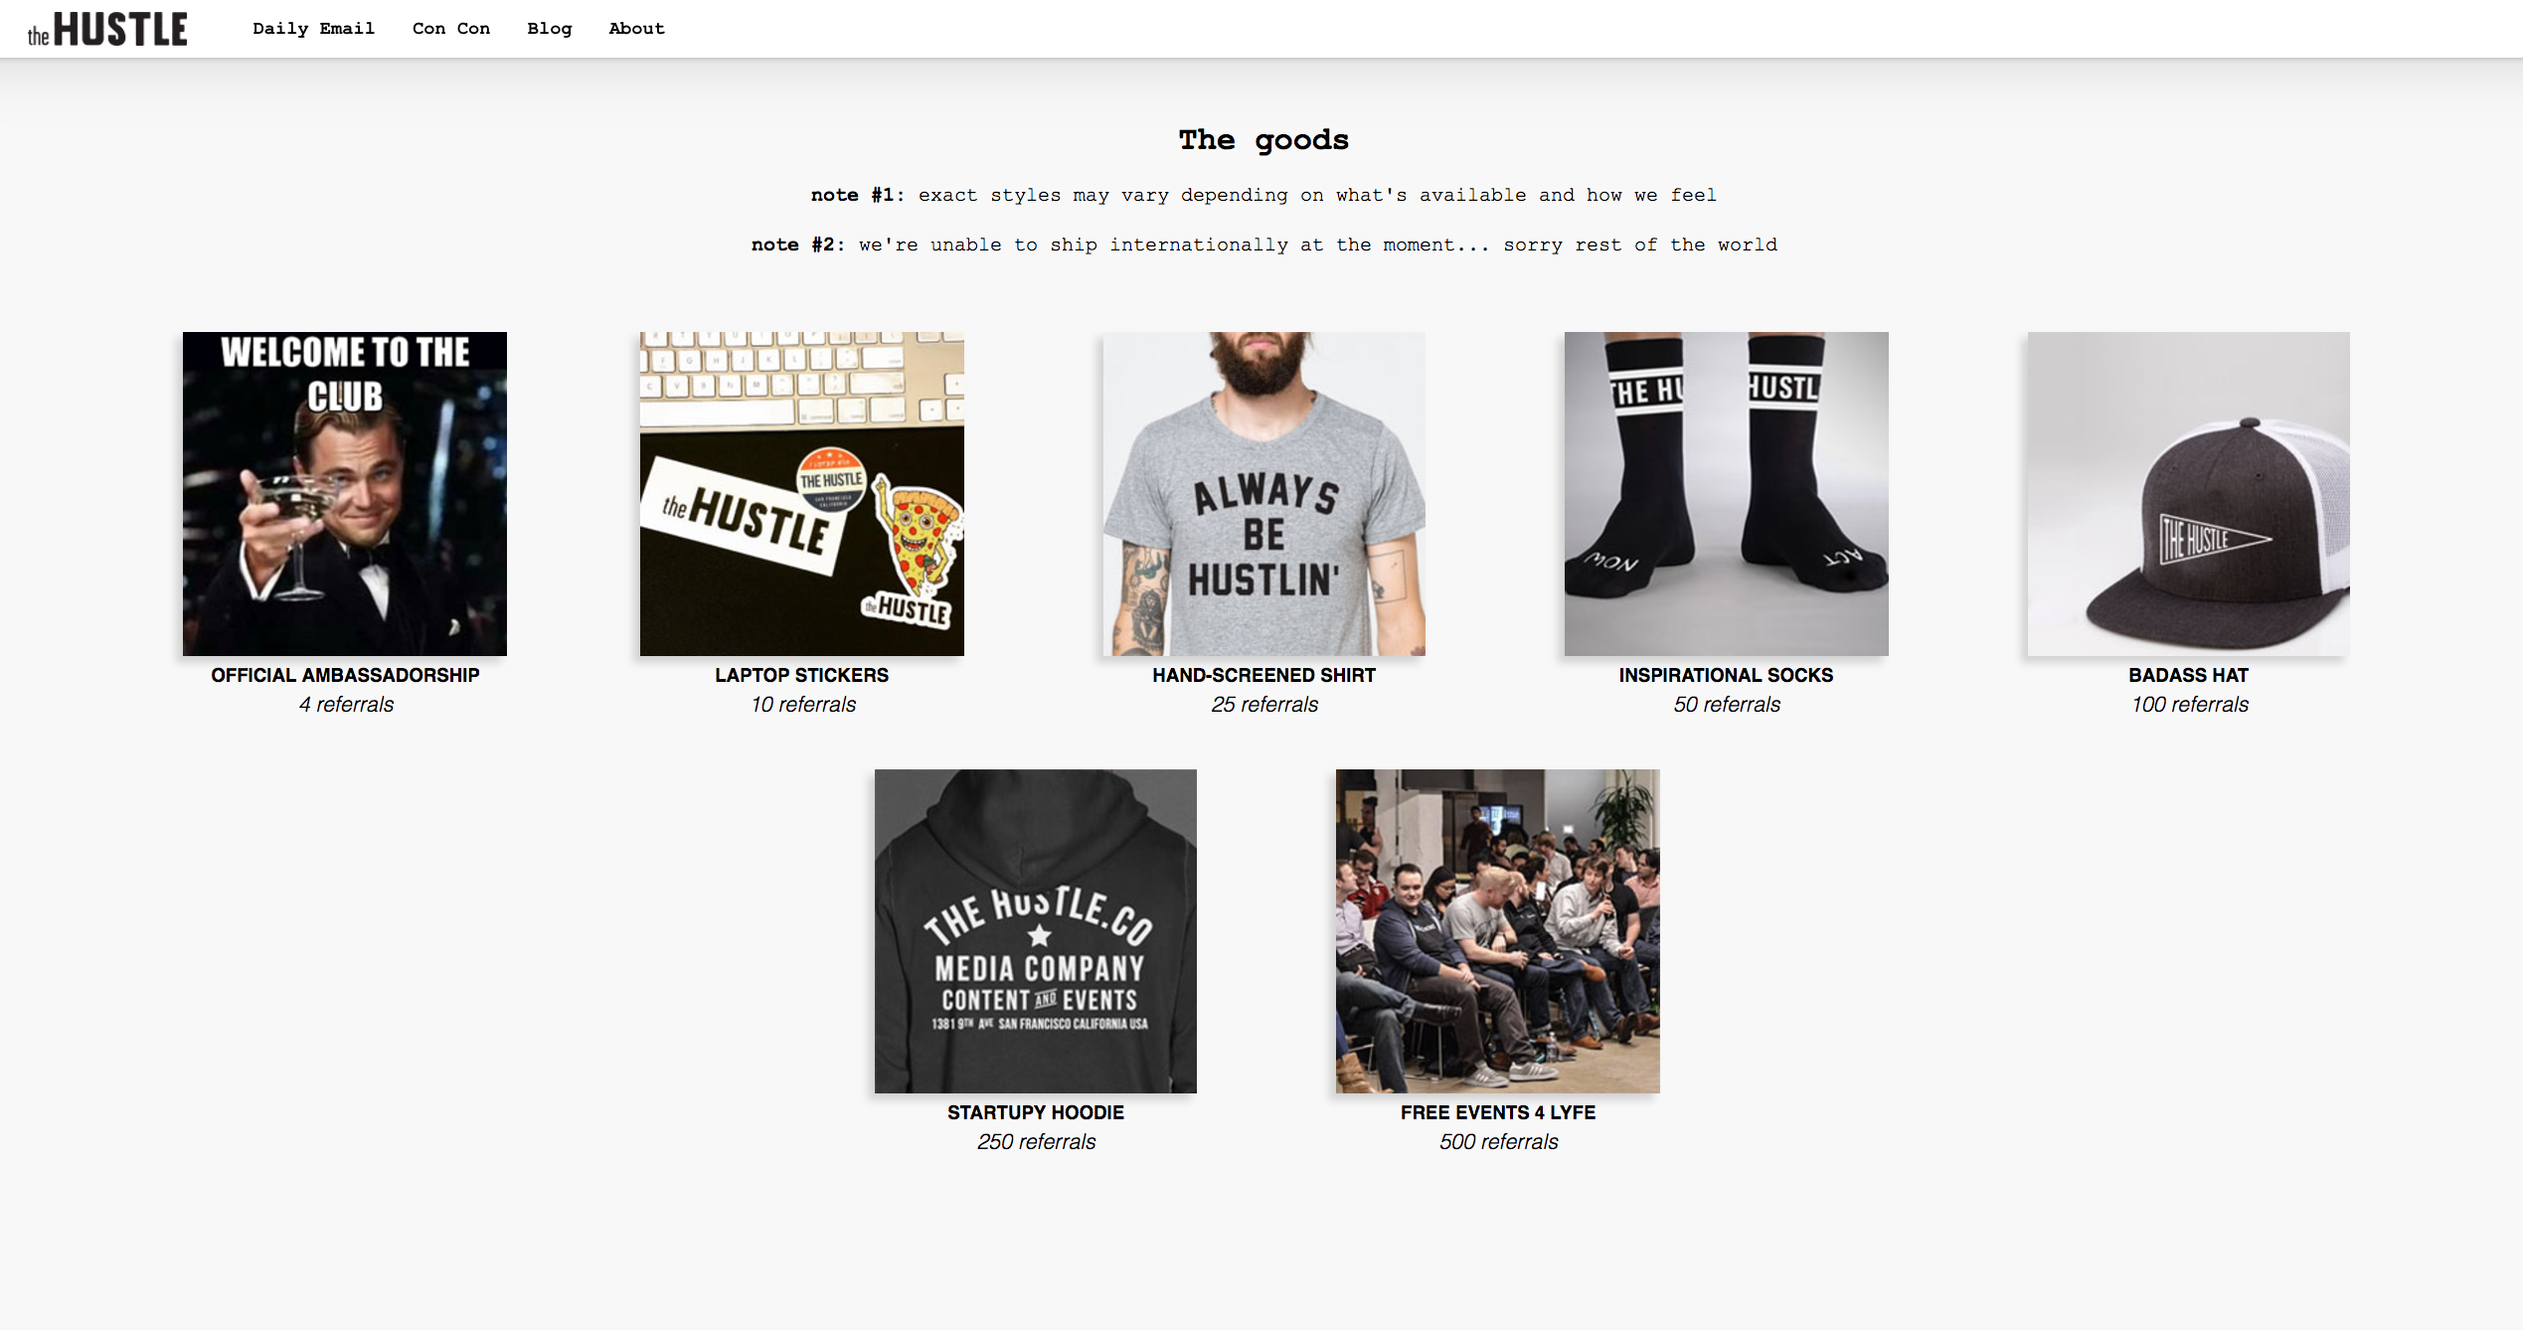Select the Startupy Hoodie label
This screenshot has width=2523, height=1330.
[1036, 1113]
